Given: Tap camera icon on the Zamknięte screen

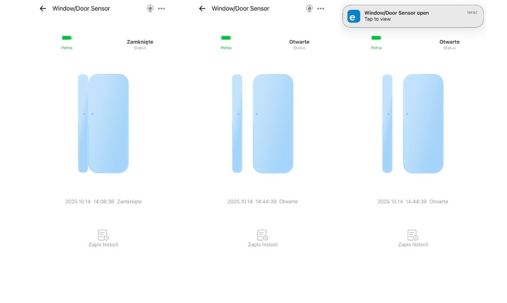Looking at the screenshot, I should [x=150, y=8].
